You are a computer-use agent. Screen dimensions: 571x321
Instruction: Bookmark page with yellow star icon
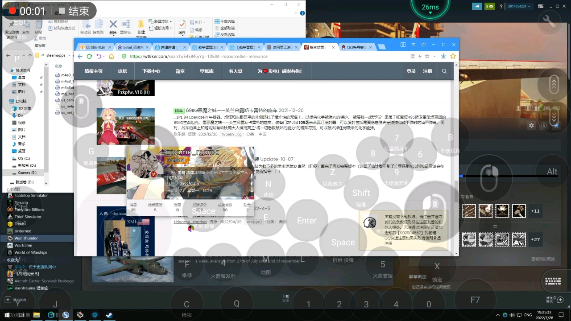tap(453, 56)
